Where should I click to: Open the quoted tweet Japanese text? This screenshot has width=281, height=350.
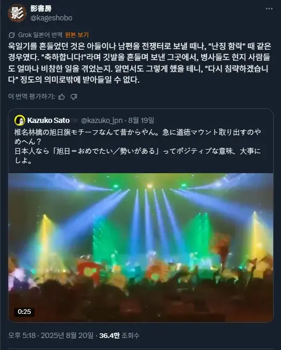(137, 146)
